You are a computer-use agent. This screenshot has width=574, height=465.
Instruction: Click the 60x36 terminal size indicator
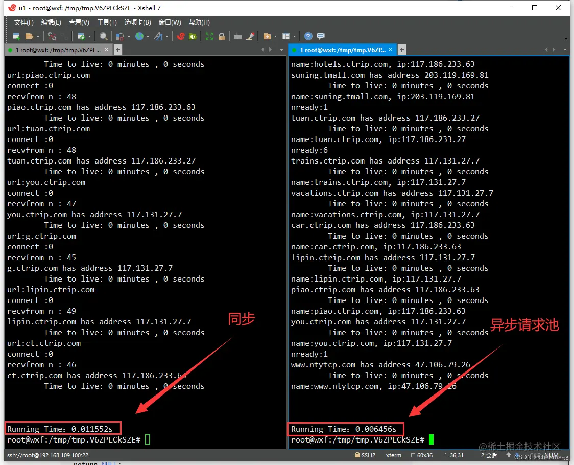tap(421, 455)
